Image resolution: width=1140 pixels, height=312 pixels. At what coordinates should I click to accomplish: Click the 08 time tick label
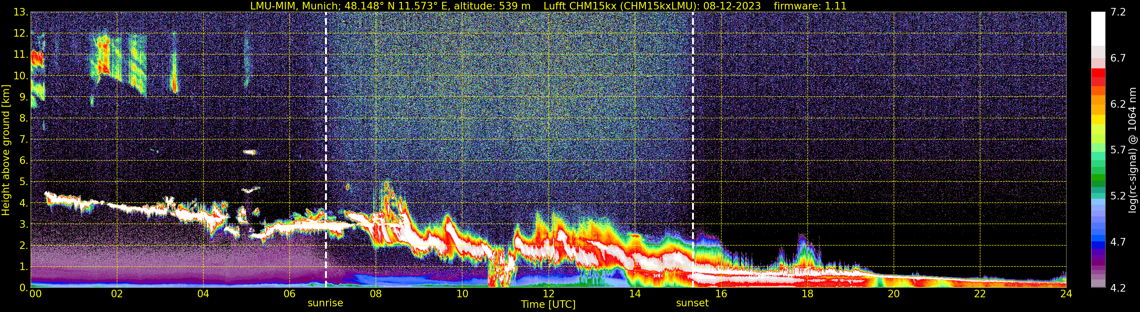pos(376,294)
